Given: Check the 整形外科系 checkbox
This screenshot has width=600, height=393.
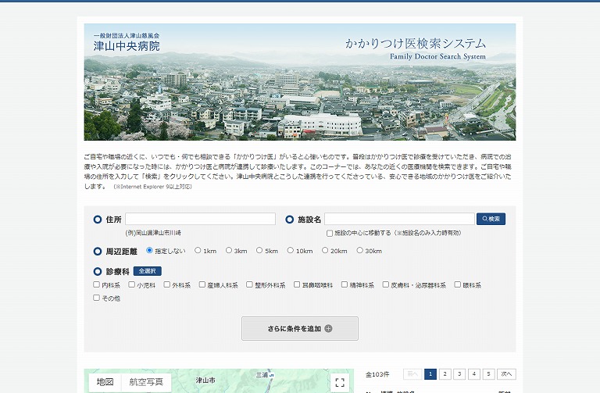Looking at the screenshot, I should tap(249, 285).
